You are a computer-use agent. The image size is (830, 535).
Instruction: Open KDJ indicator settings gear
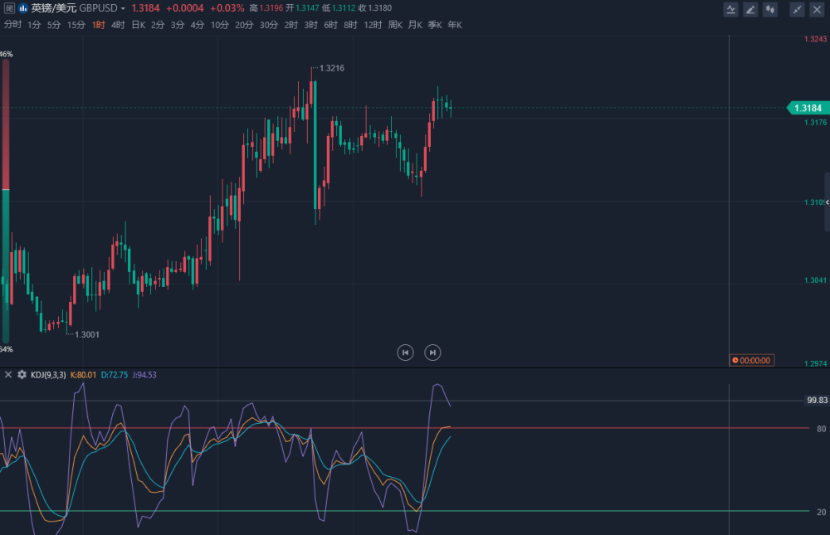(22, 375)
